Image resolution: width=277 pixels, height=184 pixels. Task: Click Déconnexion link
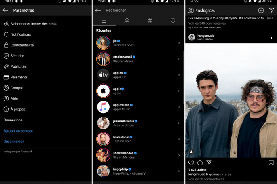(x=14, y=142)
